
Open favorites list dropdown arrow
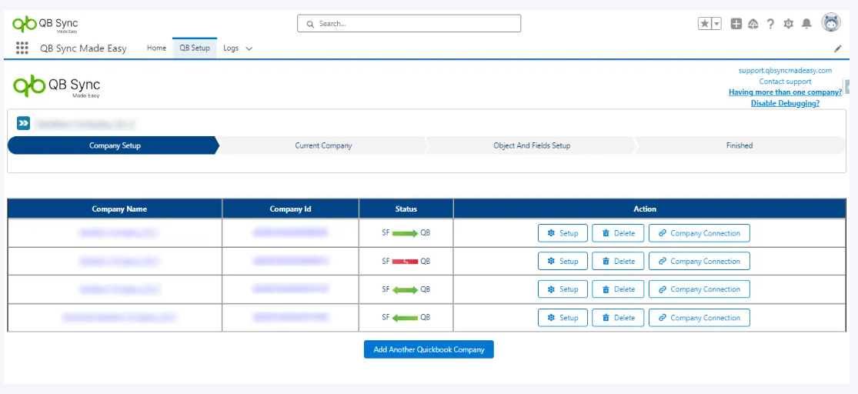point(716,24)
